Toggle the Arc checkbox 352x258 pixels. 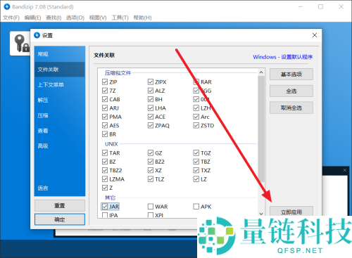click(196, 117)
